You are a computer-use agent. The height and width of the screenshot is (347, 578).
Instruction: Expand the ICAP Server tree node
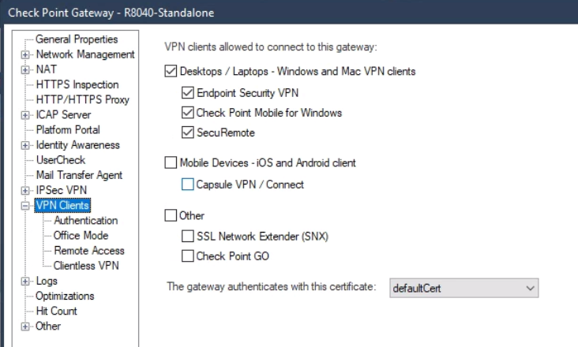coord(25,115)
